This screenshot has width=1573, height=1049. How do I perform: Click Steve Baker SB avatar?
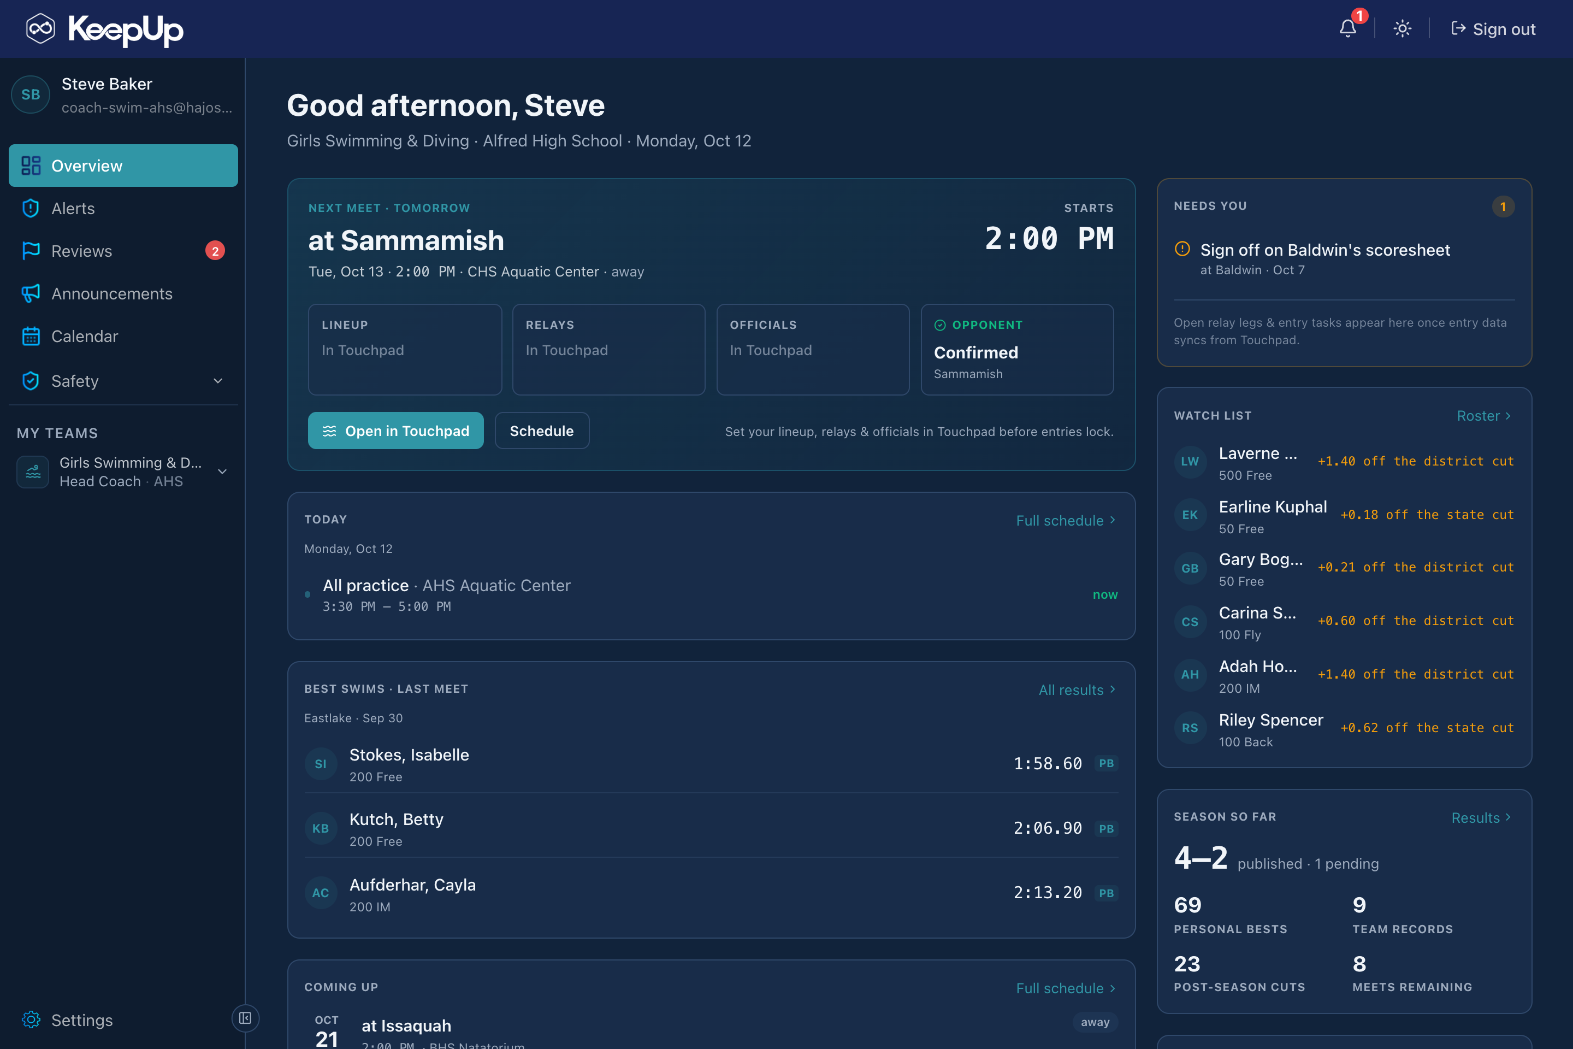pos(31,95)
